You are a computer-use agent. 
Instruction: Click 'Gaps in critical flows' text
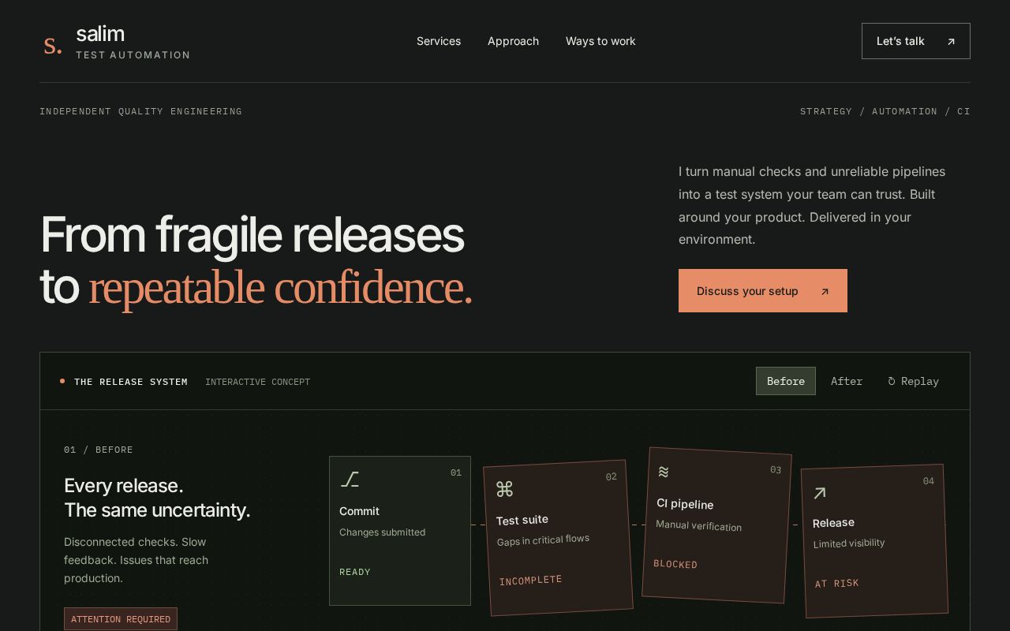[x=544, y=540]
